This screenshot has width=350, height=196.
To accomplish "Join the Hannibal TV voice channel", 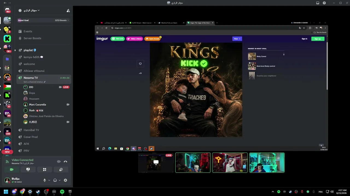I will point(44,130).
